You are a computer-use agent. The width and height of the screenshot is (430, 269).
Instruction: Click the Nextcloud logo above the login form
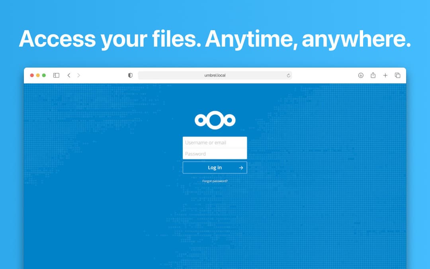pos(215,120)
